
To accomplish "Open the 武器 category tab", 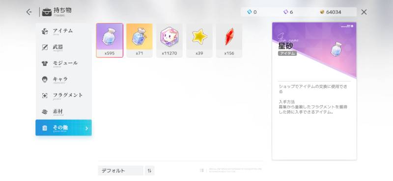I will 64,47.
